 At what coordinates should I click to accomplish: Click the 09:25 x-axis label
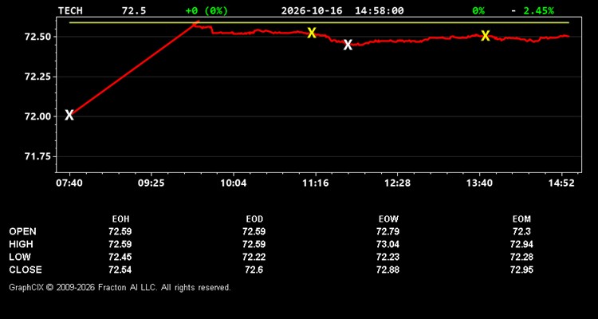pyautogui.click(x=151, y=183)
